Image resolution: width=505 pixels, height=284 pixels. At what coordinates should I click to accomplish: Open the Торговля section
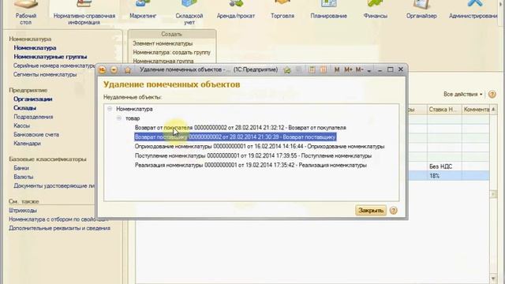coord(282,10)
